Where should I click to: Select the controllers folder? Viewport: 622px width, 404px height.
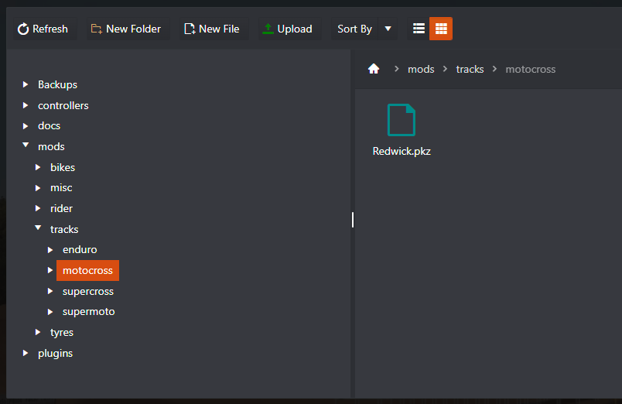[63, 105]
